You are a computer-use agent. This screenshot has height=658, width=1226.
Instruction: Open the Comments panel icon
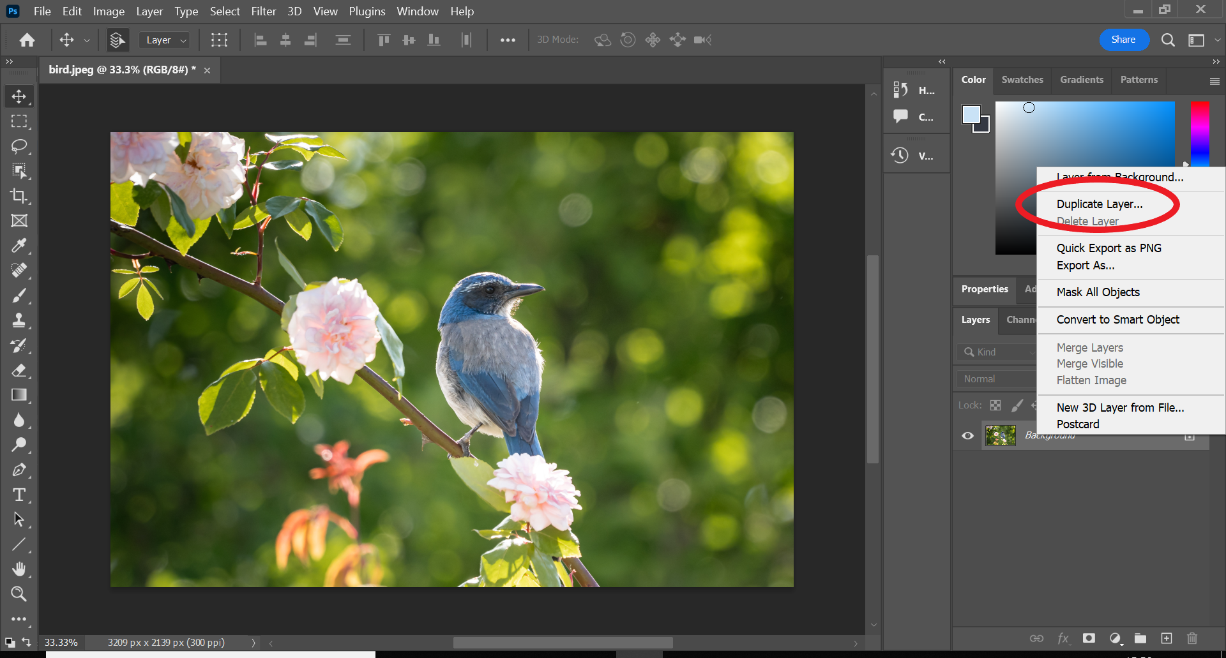pyautogui.click(x=900, y=116)
